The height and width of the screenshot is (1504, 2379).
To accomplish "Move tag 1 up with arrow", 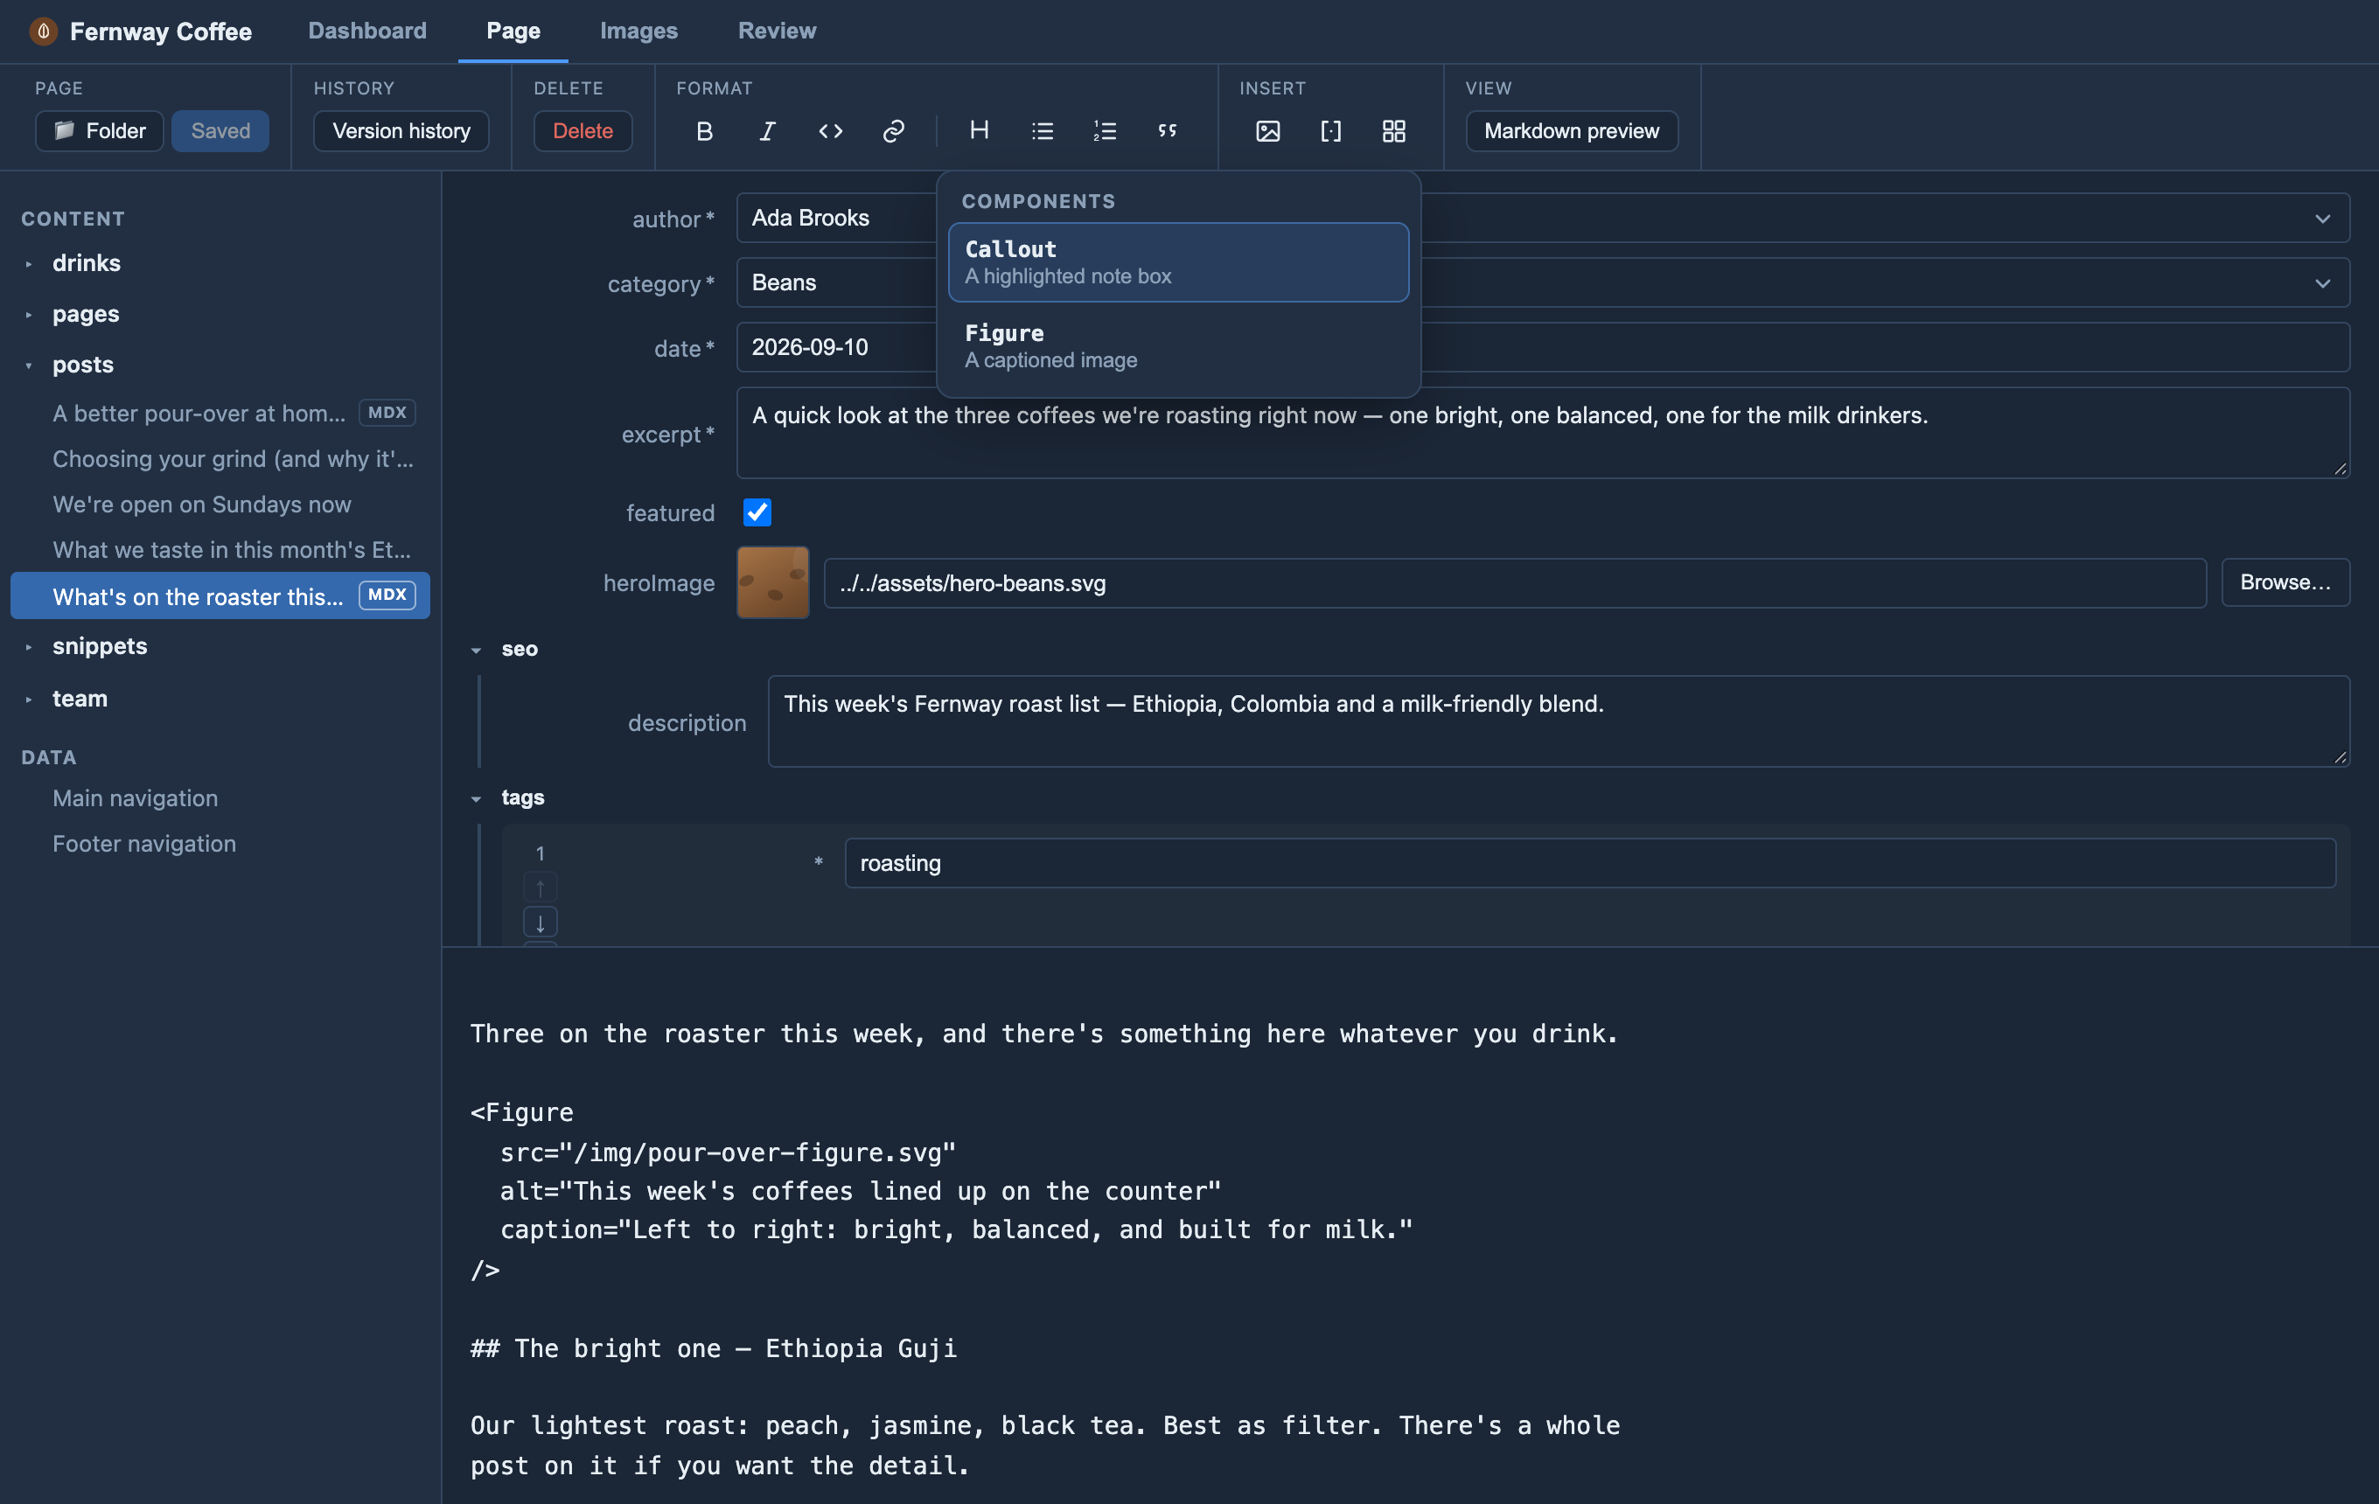I will [x=541, y=887].
